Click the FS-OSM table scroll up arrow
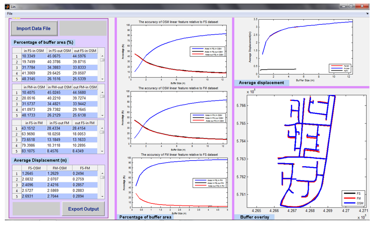Viewport: 373px width, 226px height. pyautogui.click(x=102, y=56)
